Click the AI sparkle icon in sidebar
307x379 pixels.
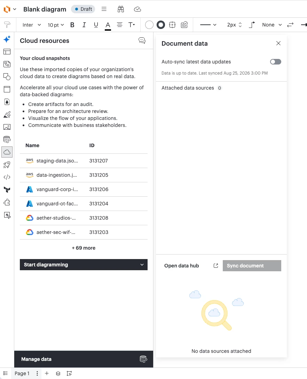(x=7, y=39)
